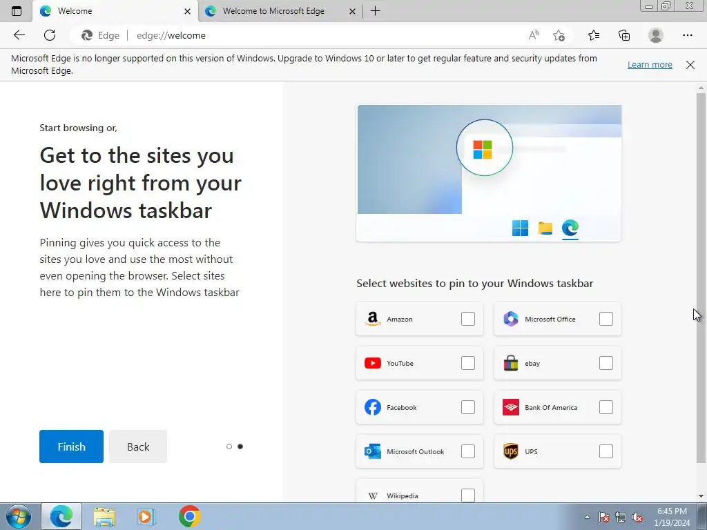Open a new tab with plus icon
Viewport: 707px width, 530px height.
(x=375, y=11)
